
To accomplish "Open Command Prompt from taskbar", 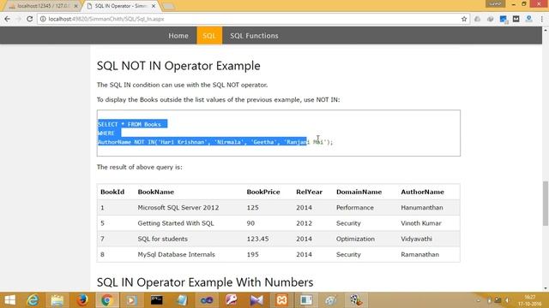I will coord(156,300).
